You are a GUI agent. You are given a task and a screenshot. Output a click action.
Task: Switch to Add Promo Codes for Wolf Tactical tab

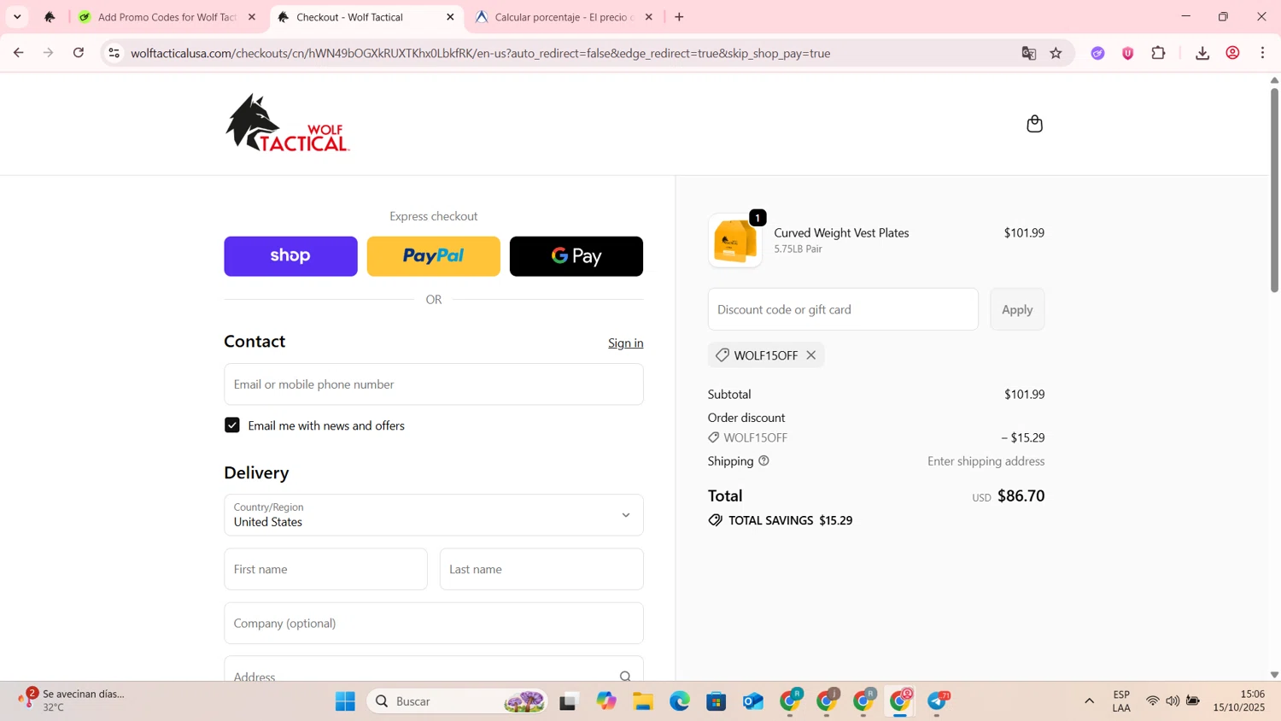(x=167, y=17)
